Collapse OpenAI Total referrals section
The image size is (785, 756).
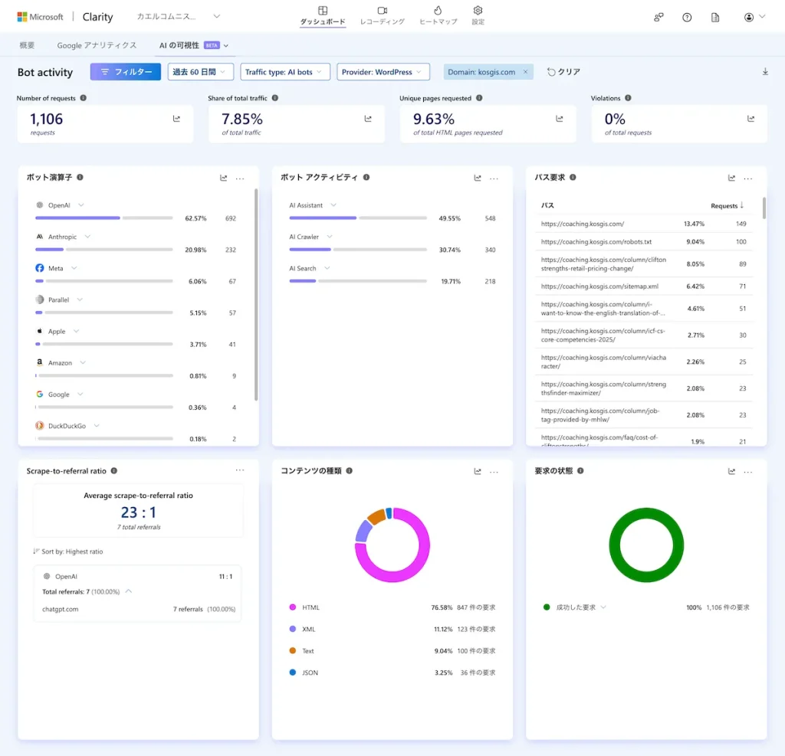(129, 591)
